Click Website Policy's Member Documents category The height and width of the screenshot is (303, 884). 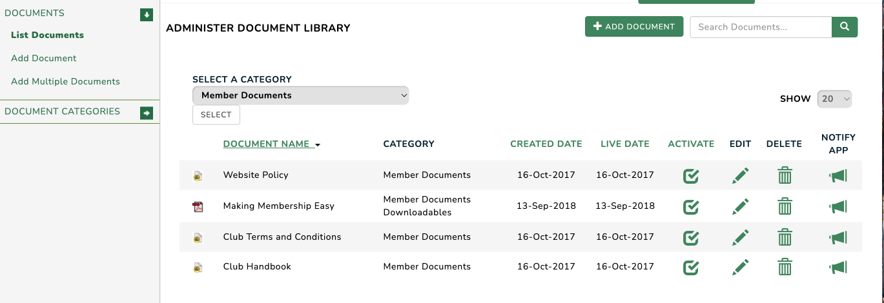(x=427, y=175)
